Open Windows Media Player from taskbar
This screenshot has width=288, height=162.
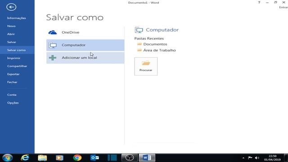59,158
